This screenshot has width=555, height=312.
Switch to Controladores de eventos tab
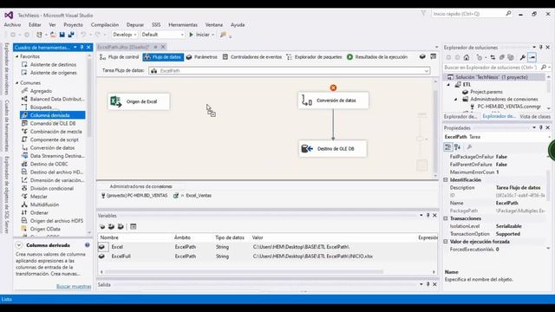click(x=252, y=57)
